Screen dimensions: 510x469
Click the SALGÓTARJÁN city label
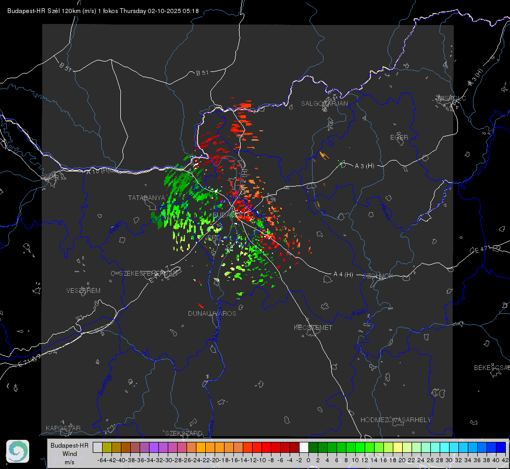[x=324, y=104]
